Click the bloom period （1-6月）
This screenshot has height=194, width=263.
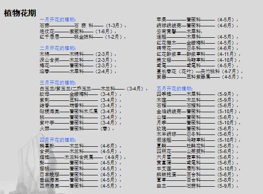pos(104,31)
